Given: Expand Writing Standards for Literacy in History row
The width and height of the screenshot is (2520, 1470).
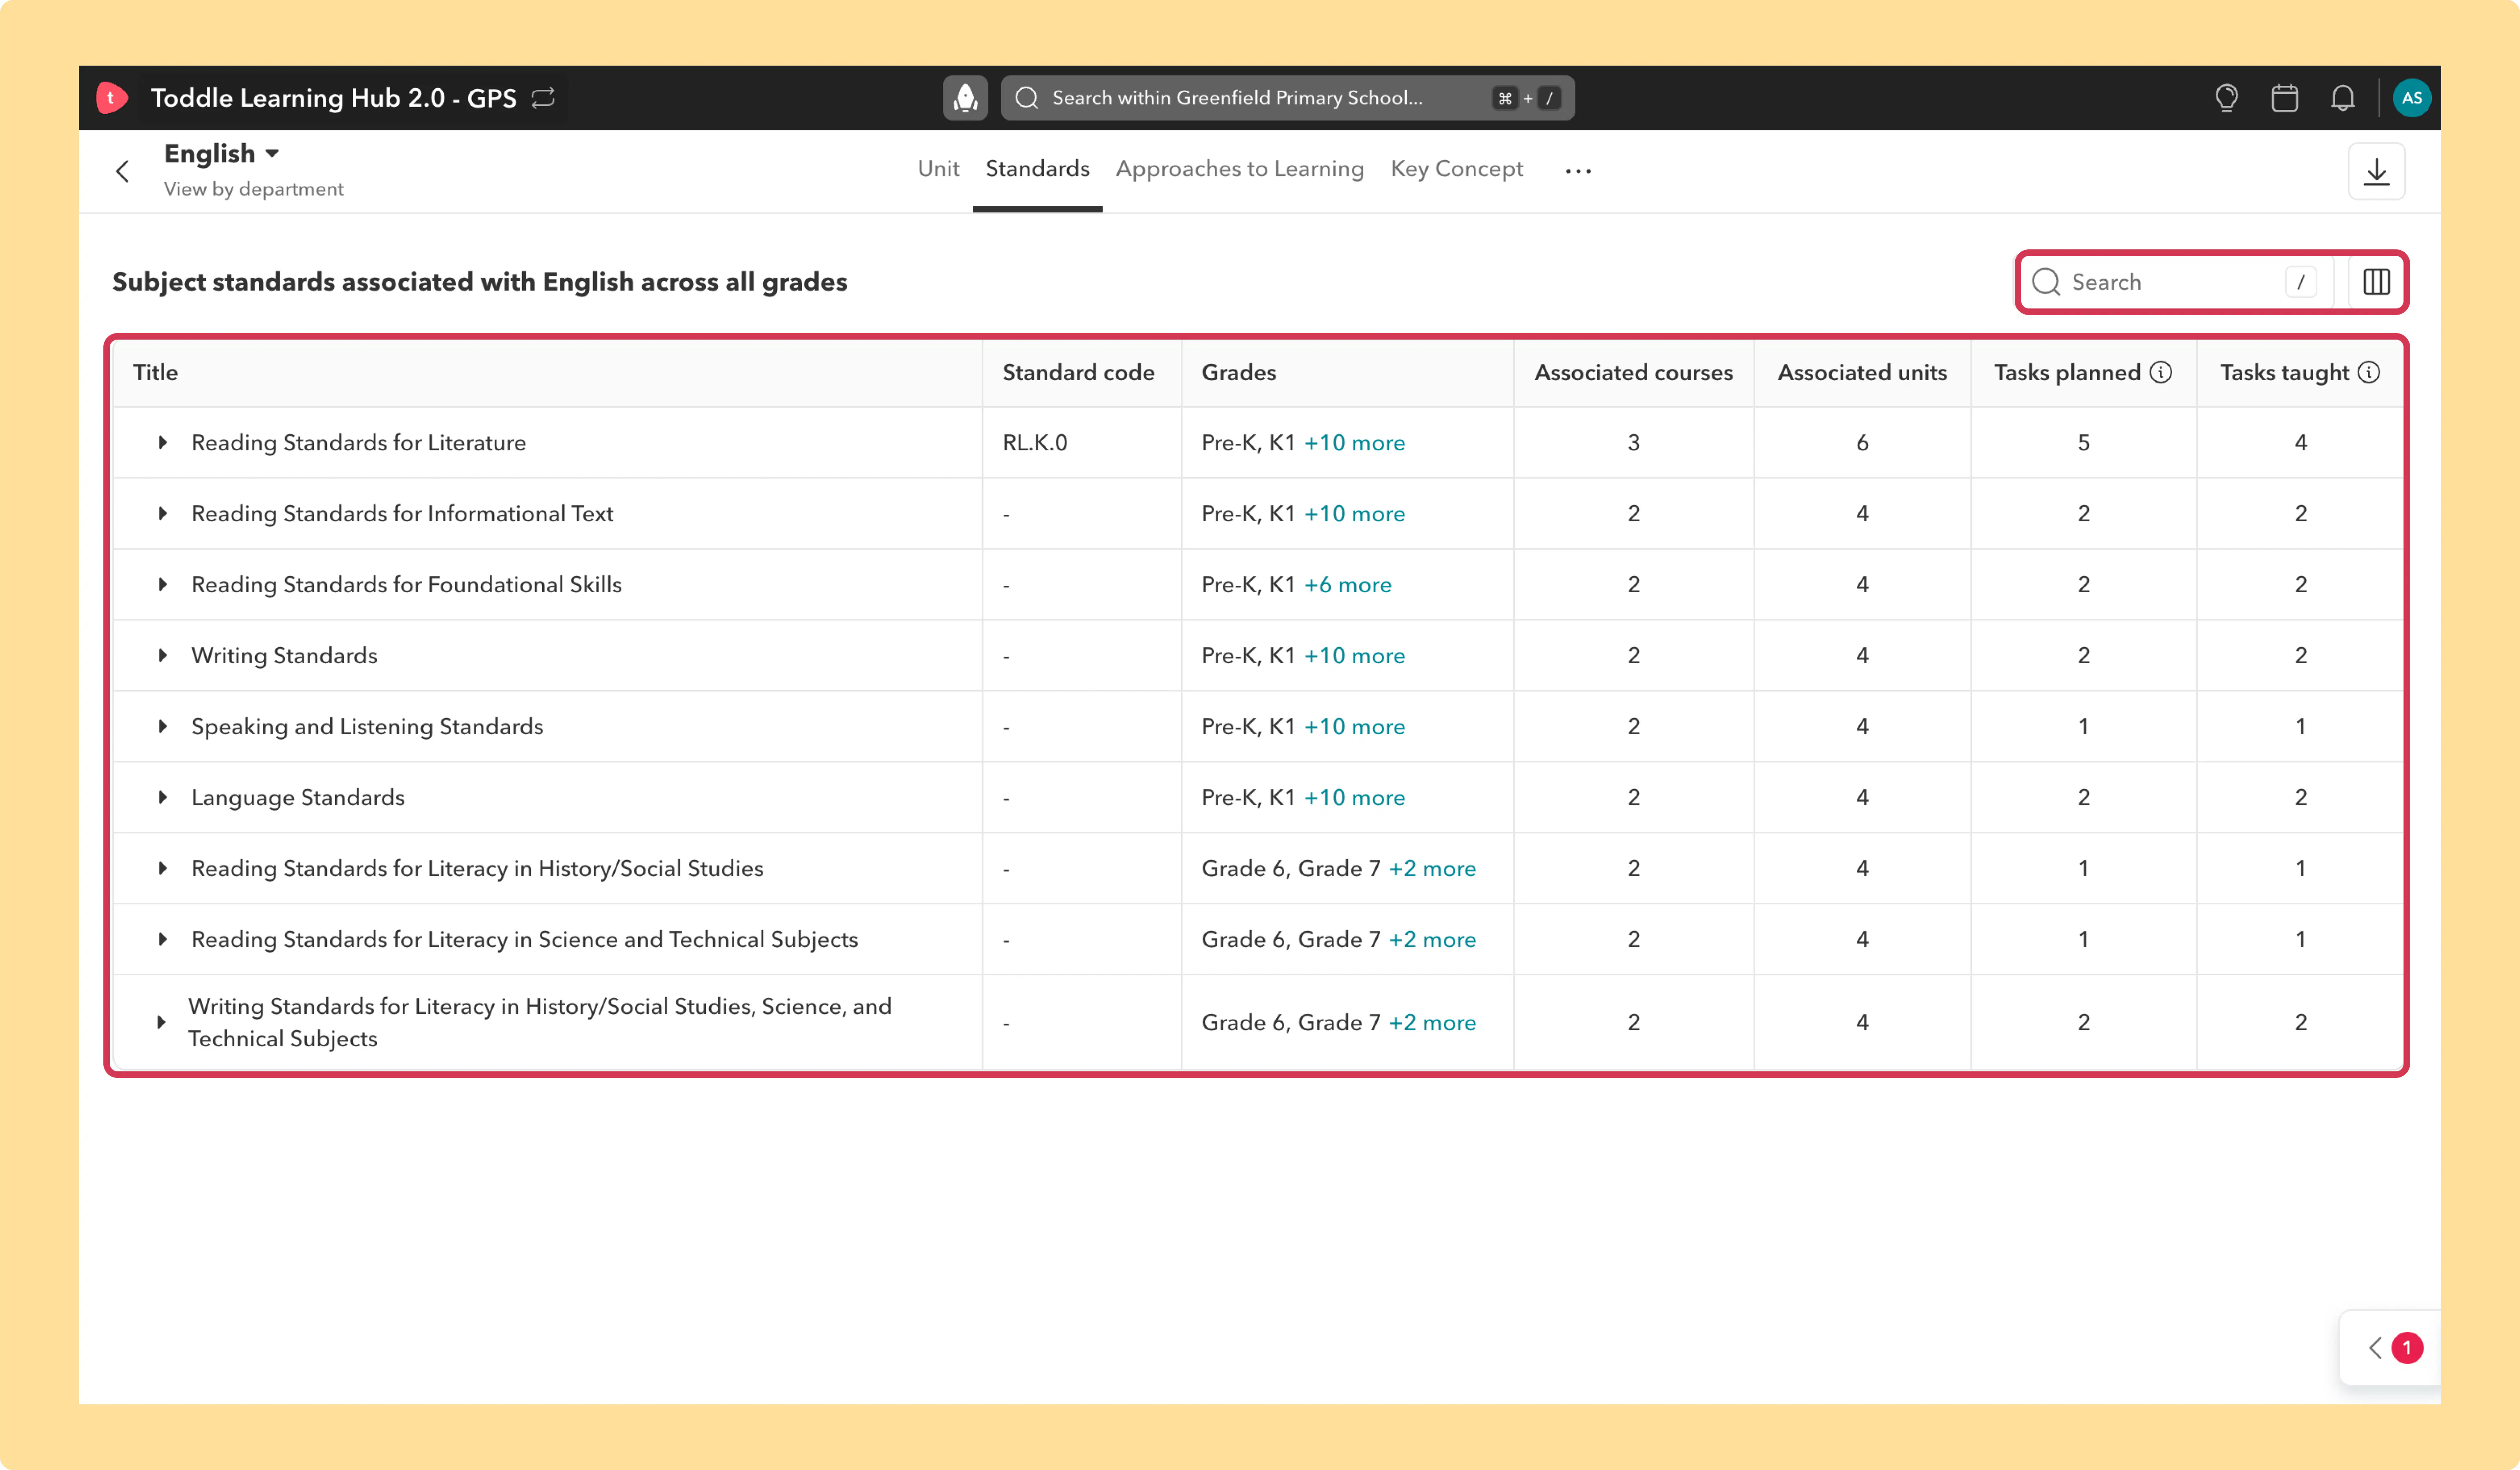Looking at the screenshot, I should [x=161, y=1022].
